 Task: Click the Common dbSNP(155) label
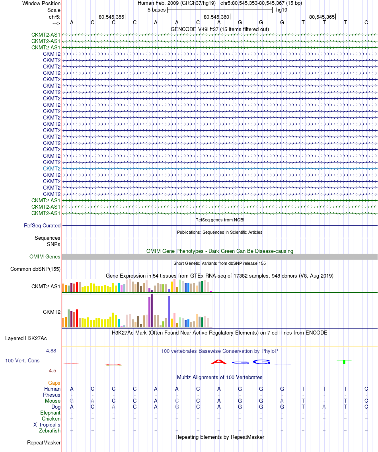tap(35, 269)
